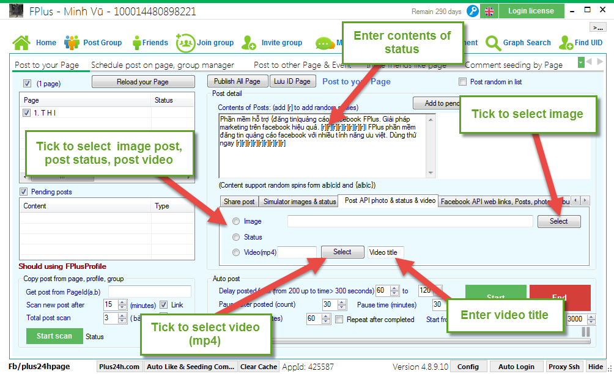The height and width of the screenshot is (374, 614).
Task: Select the Image radio button
Action: (236, 221)
